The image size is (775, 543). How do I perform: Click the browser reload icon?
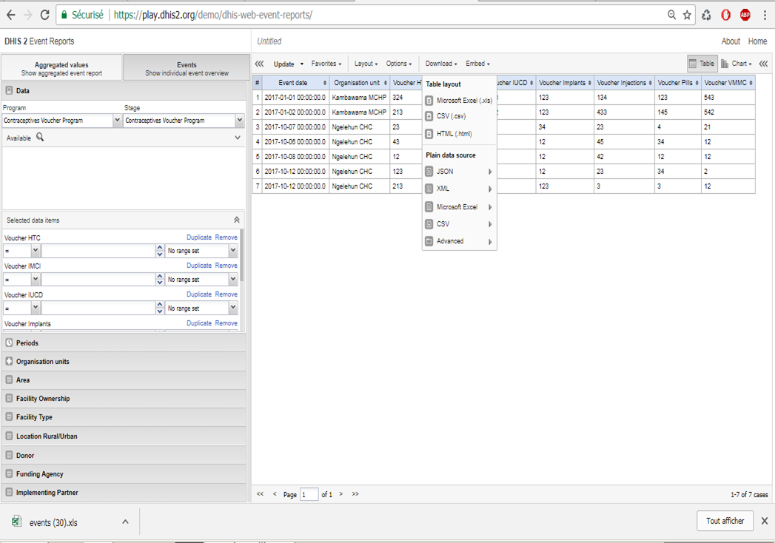(45, 15)
